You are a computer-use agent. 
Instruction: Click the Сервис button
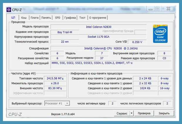[x=122, y=113]
